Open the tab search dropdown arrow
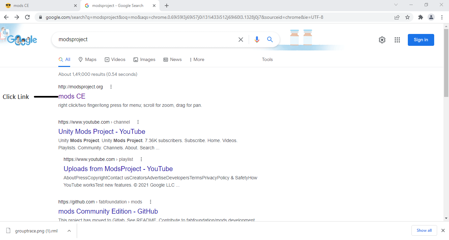The width and height of the screenshot is (449, 240). [x=396, y=5]
